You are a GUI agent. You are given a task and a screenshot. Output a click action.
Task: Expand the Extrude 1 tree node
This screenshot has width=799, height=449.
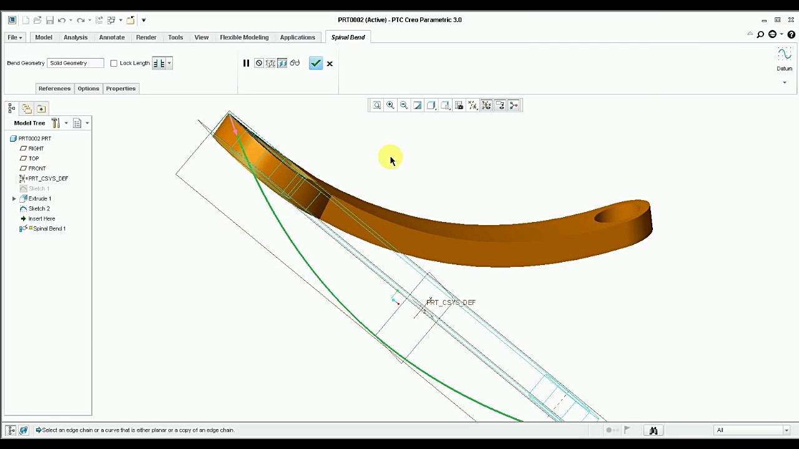[14, 198]
